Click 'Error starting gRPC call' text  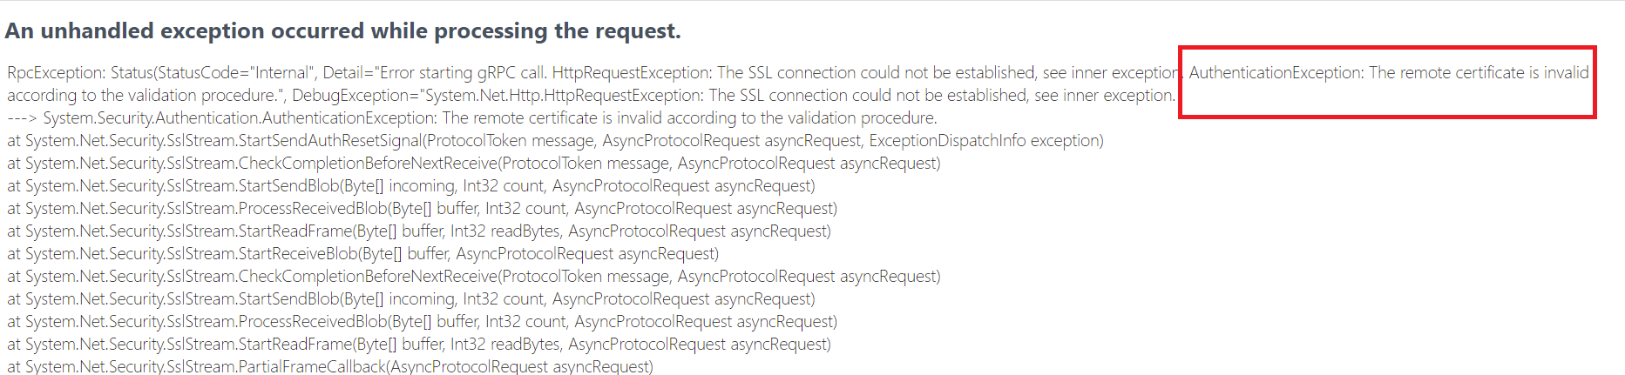[x=463, y=73]
